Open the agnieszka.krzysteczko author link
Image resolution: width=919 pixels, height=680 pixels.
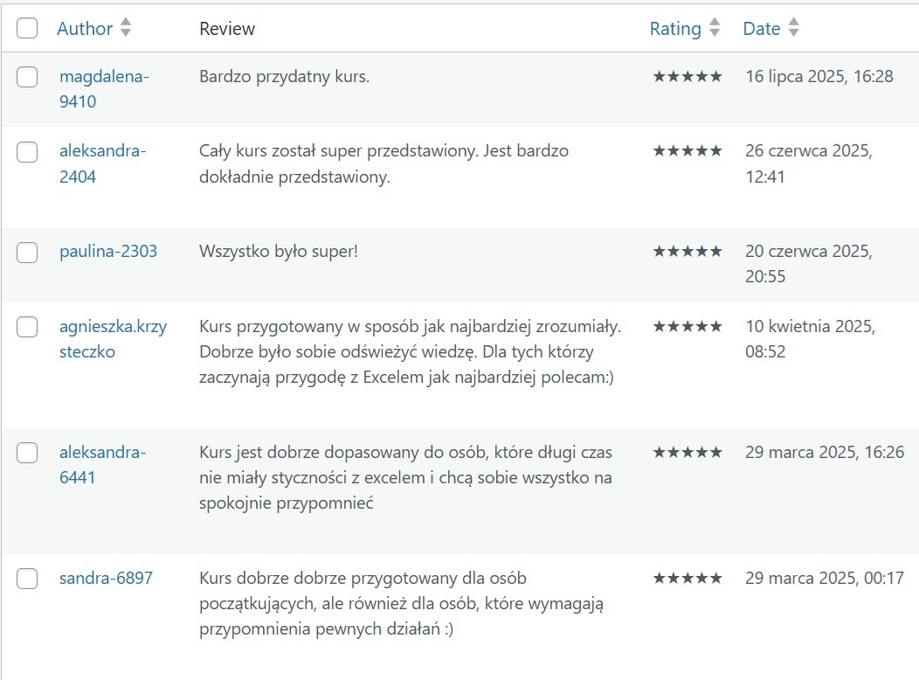click(x=113, y=339)
